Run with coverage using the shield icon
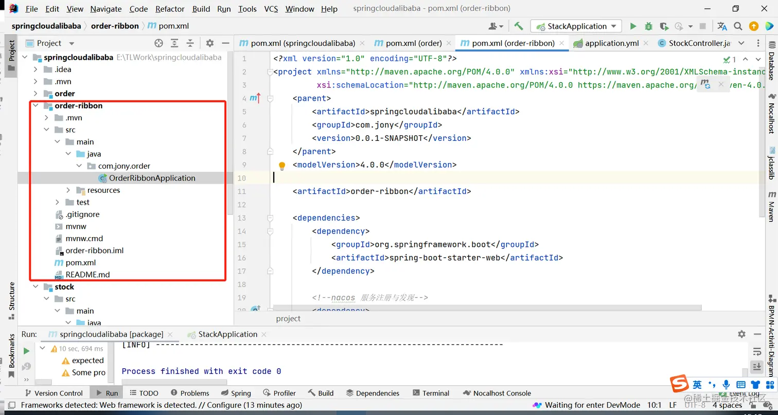This screenshot has width=778, height=415. pos(664,26)
